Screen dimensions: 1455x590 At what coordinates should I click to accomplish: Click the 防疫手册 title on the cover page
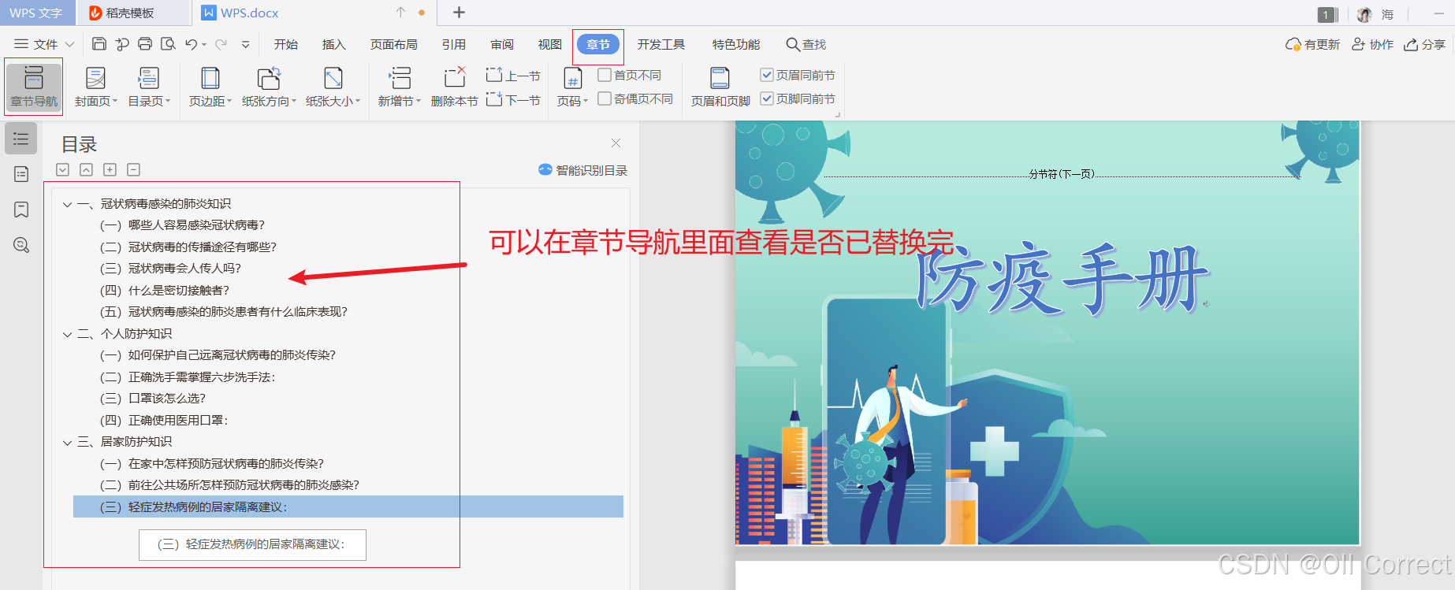[x=1062, y=279]
